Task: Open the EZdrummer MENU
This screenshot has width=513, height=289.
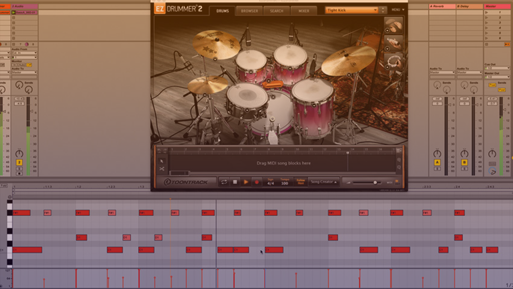Action: (397, 9)
